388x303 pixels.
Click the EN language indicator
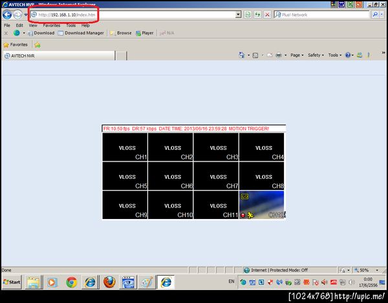[x=232, y=281]
